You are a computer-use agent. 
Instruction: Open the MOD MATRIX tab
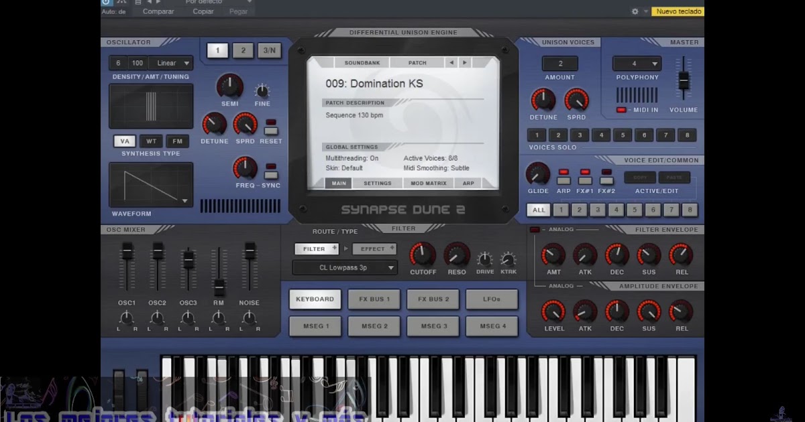428,183
